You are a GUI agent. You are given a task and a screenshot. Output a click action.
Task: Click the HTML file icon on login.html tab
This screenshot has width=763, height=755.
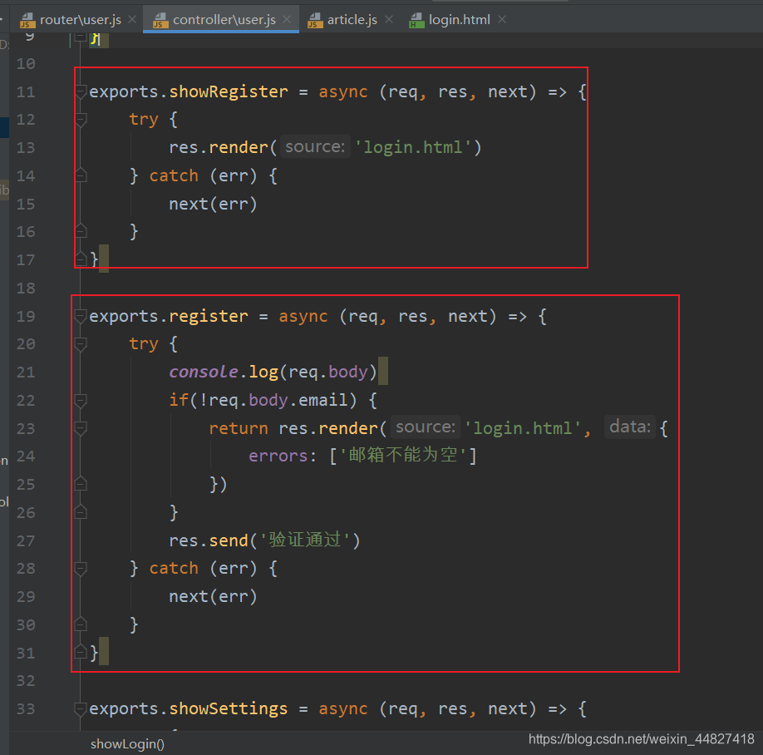[416, 21]
